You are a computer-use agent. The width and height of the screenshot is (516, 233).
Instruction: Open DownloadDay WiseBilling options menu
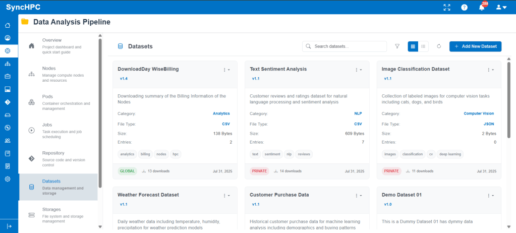point(226,70)
